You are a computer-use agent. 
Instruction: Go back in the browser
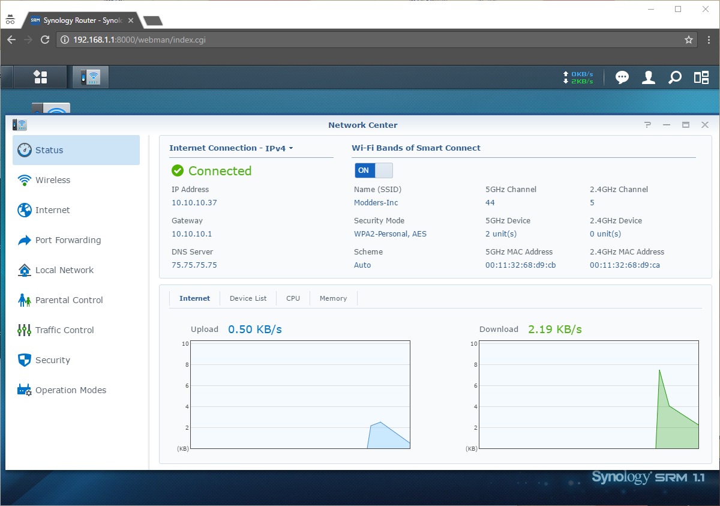11,40
